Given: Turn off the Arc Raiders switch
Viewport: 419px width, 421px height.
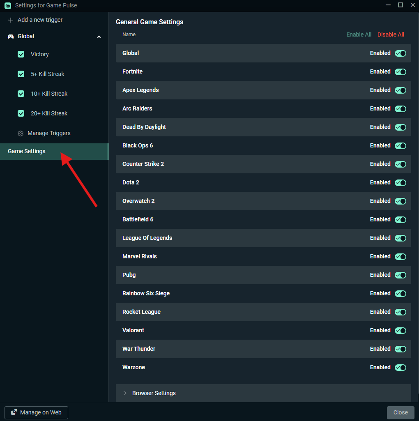Looking at the screenshot, I should [400, 109].
